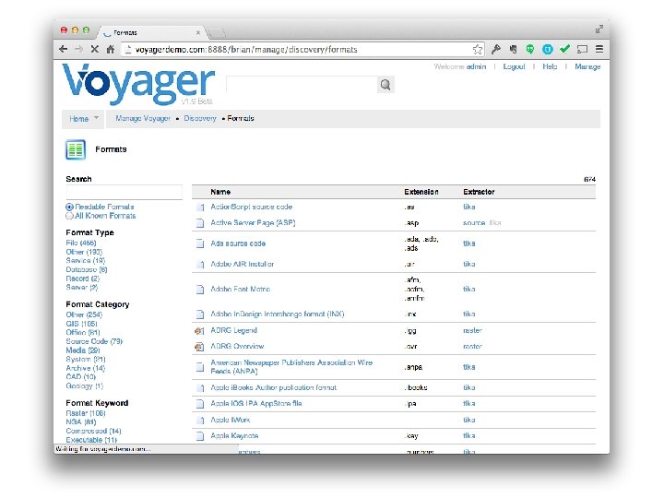Filter by Media (29) category

pos(83,350)
